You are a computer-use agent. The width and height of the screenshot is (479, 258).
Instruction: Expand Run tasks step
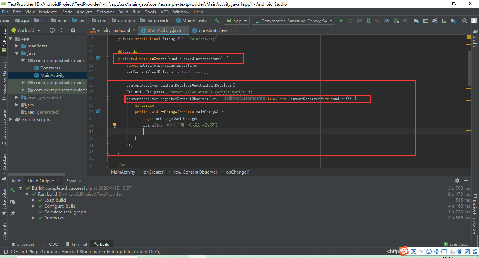pos(33,218)
